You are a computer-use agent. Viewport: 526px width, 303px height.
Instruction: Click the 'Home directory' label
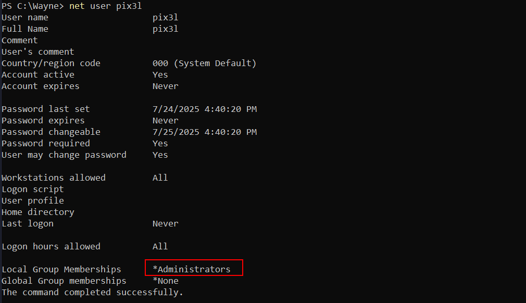click(x=38, y=212)
